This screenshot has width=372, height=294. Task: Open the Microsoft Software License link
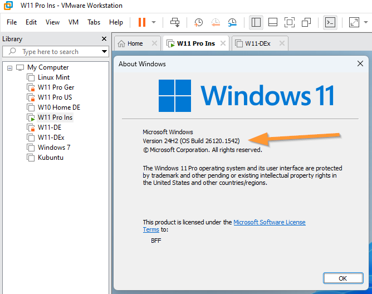point(270,222)
